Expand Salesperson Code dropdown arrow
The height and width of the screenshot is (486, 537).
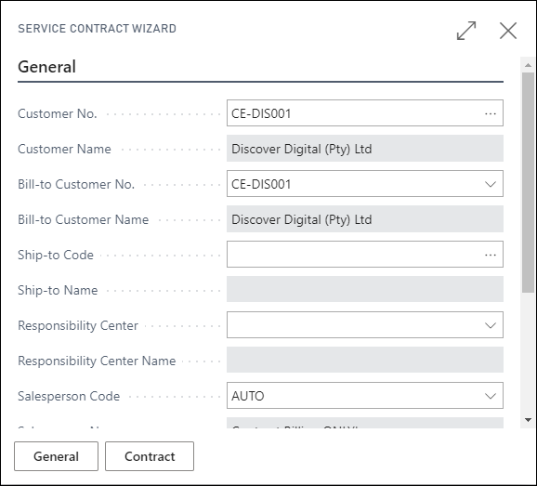(x=491, y=396)
